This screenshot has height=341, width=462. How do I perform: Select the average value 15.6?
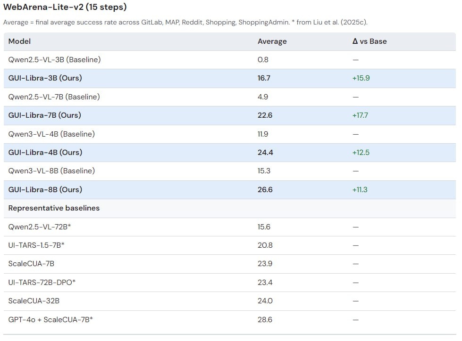(264, 227)
